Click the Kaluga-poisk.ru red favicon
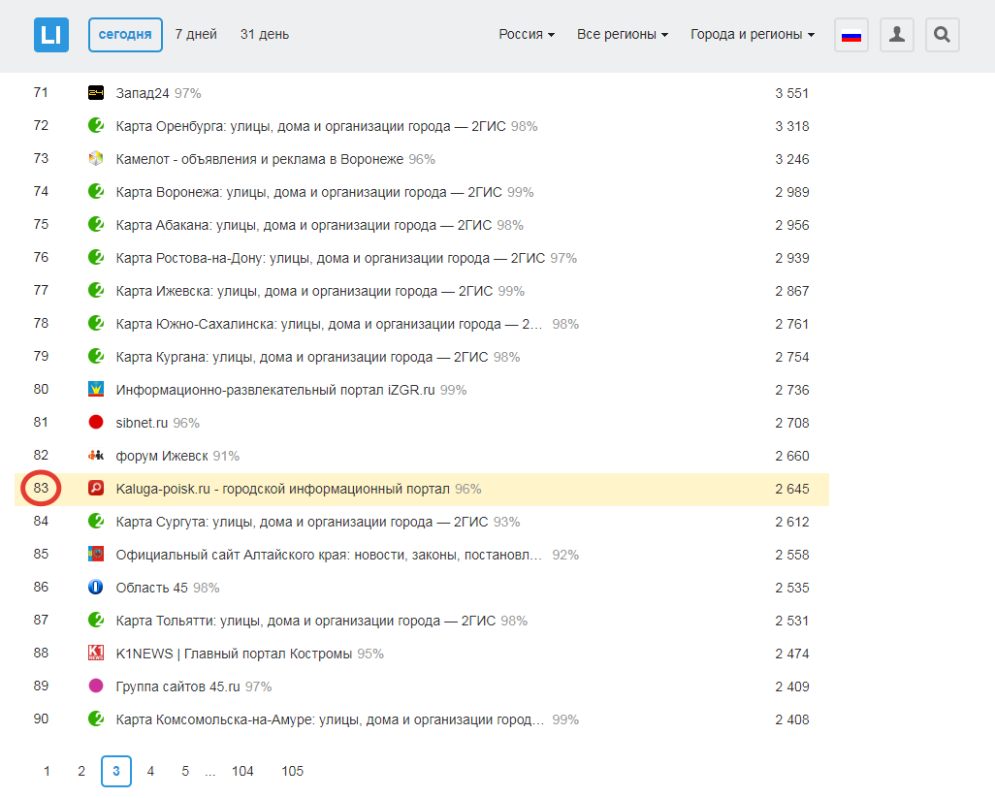Viewport: 995px width, 798px height. 96,489
